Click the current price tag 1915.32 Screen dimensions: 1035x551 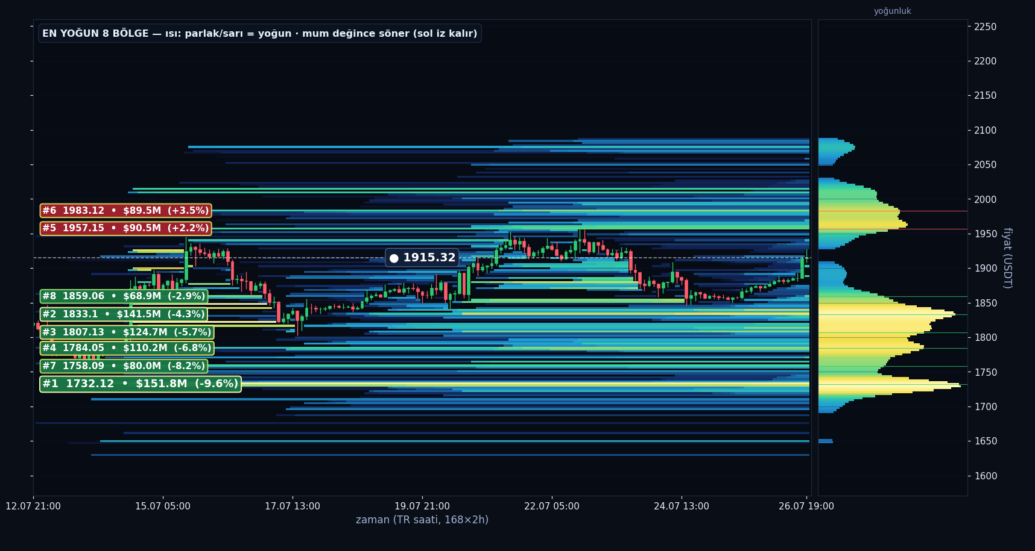422,258
